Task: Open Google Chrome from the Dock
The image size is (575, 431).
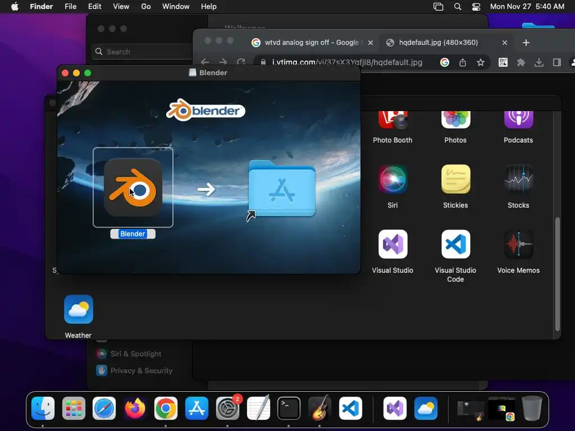Action: coord(166,409)
